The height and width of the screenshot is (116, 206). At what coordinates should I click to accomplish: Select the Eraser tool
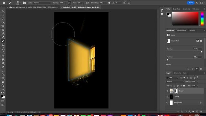point(3,52)
